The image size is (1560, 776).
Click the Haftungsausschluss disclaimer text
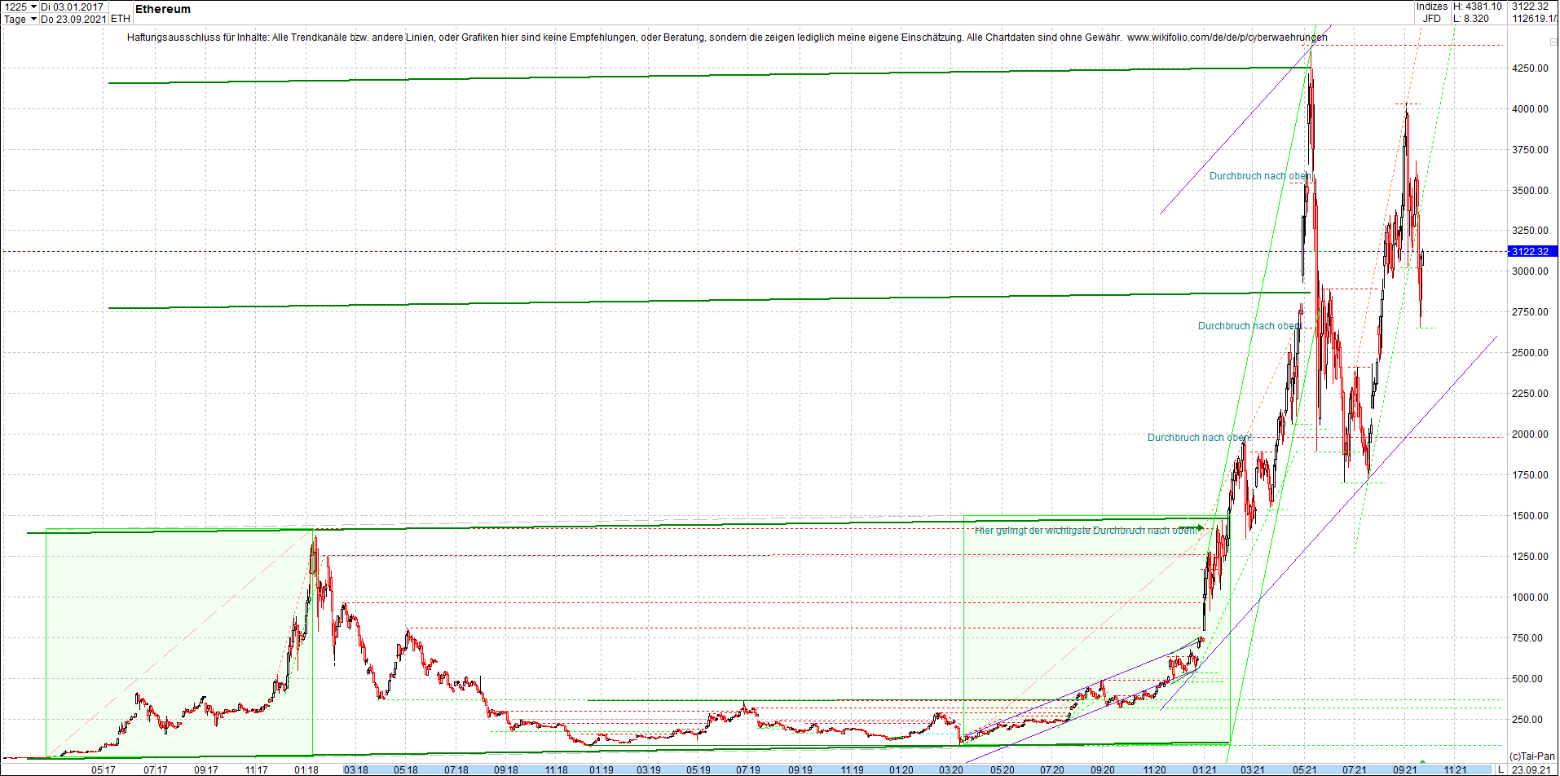pos(624,37)
